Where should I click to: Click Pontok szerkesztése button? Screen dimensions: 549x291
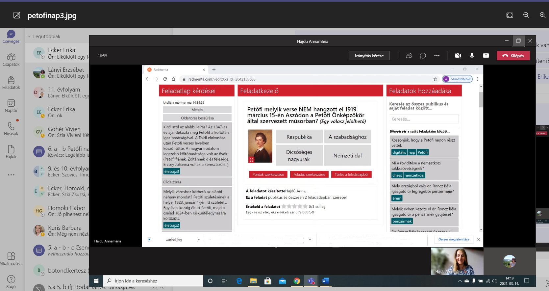tap(268, 174)
